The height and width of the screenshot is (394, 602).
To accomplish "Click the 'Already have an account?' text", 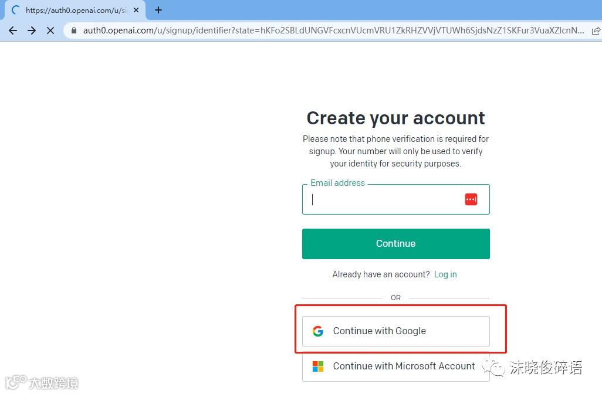I will tap(381, 275).
